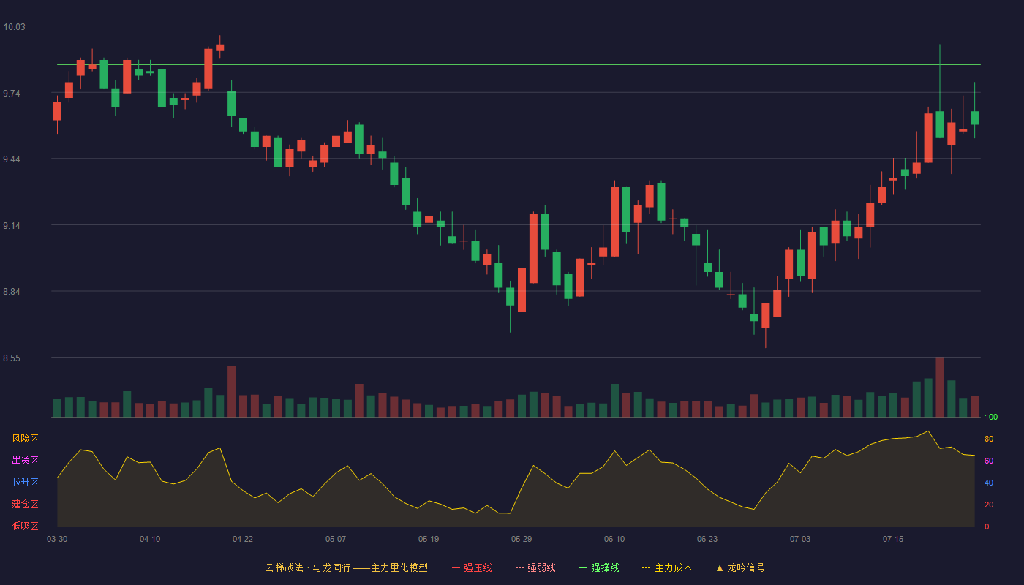This screenshot has height=585, width=1024.
Task: Toggle the 强压线 legend series
Action: (x=472, y=567)
